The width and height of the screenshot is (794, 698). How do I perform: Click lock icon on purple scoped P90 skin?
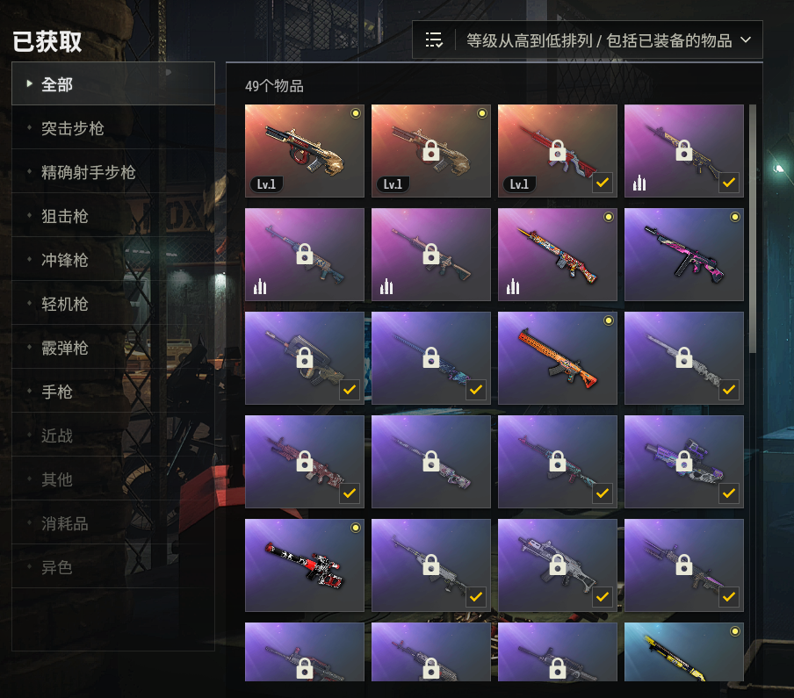pos(684,461)
